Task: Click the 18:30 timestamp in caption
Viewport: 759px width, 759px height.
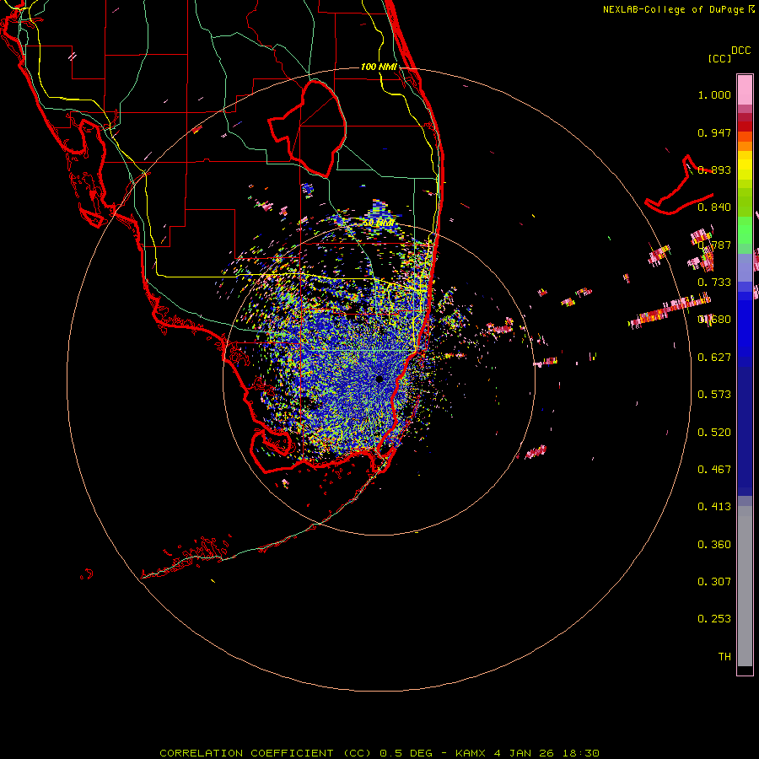Action: [x=581, y=753]
